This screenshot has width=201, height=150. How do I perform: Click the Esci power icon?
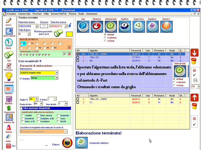tap(8, 146)
